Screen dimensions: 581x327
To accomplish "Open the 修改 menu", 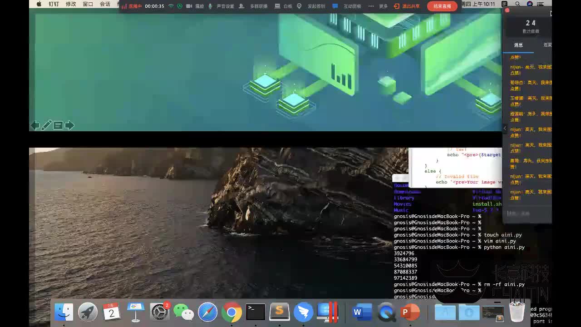I will (x=71, y=4).
